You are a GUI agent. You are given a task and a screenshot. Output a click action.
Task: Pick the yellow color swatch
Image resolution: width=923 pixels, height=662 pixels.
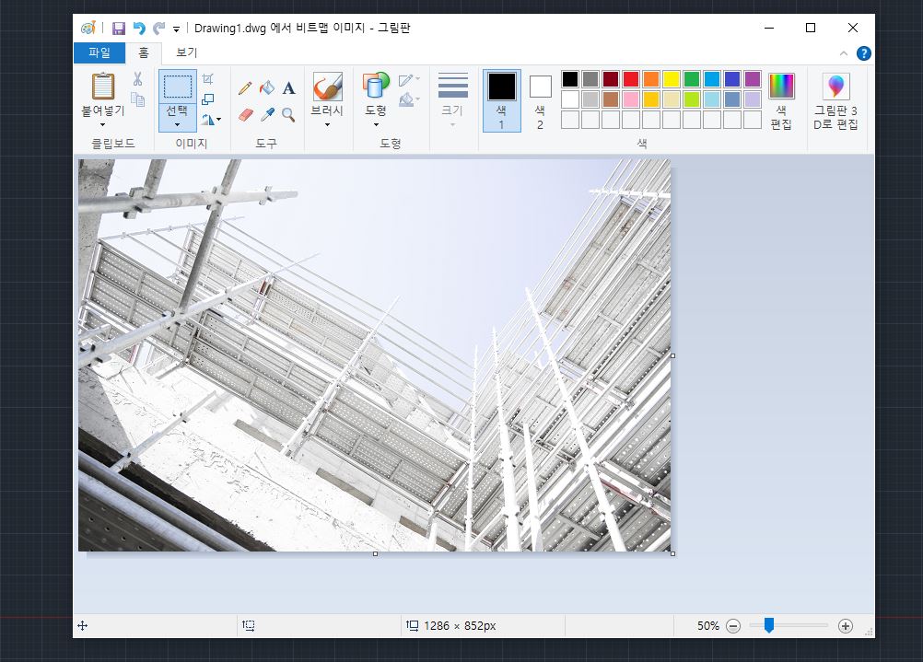pos(672,79)
